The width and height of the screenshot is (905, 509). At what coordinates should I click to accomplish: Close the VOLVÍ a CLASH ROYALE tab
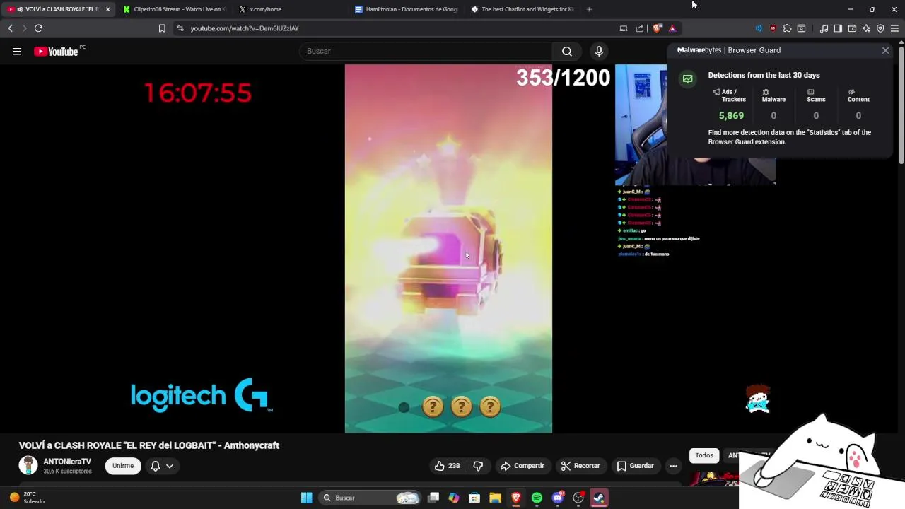tap(107, 9)
